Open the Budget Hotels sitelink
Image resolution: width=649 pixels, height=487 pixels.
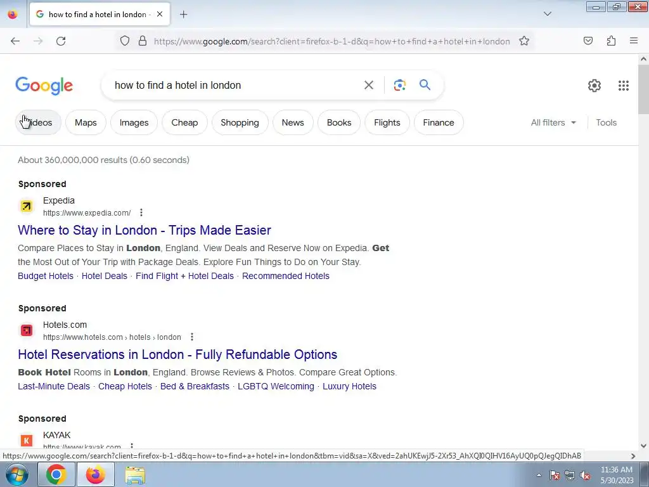pos(46,276)
